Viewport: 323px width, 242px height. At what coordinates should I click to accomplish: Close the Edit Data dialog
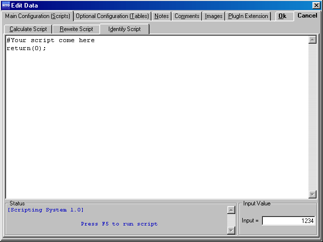click(316, 5)
